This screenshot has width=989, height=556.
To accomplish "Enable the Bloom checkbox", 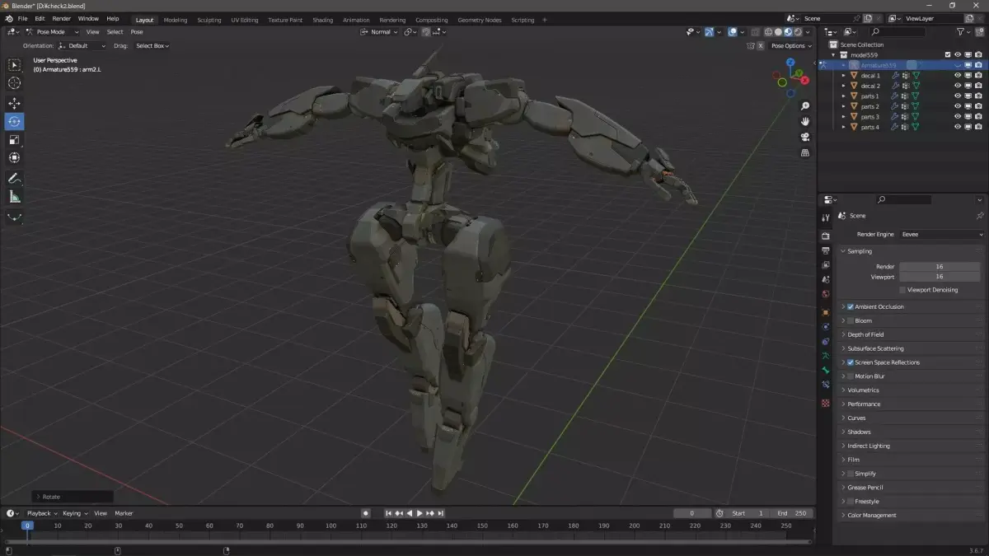I will point(851,320).
